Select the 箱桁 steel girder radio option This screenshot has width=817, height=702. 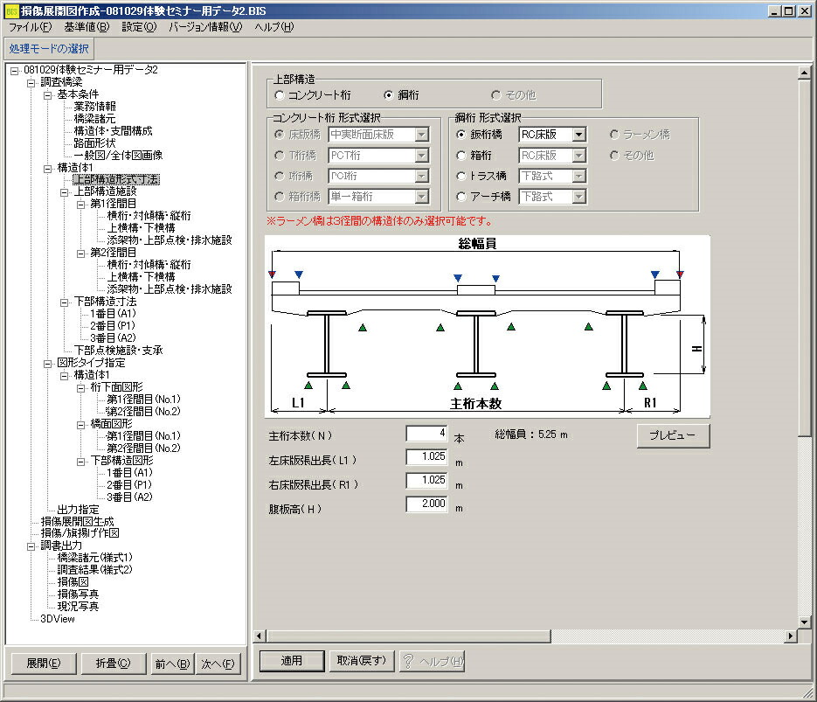pyautogui.click(x=461, y=156)
